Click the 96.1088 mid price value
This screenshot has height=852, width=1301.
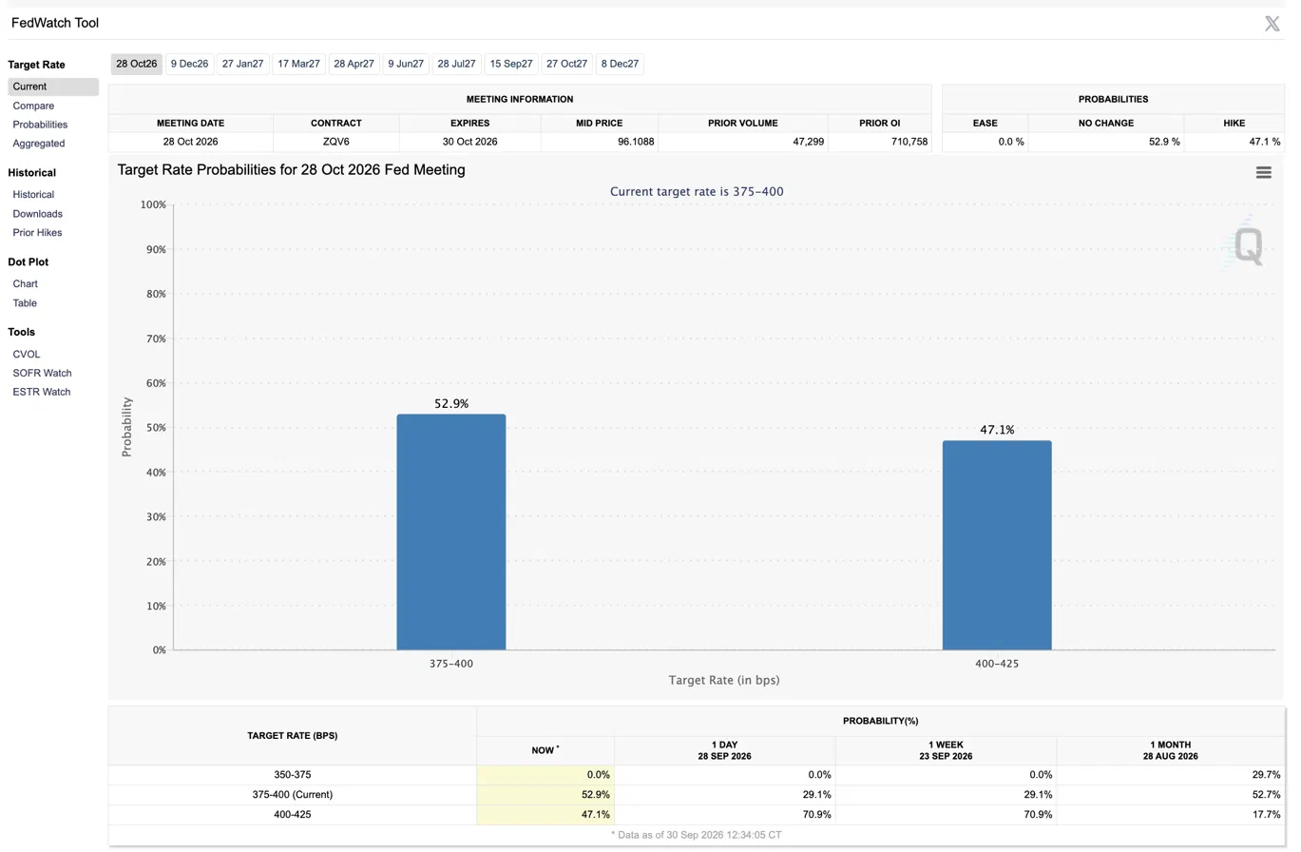(601, 142)
